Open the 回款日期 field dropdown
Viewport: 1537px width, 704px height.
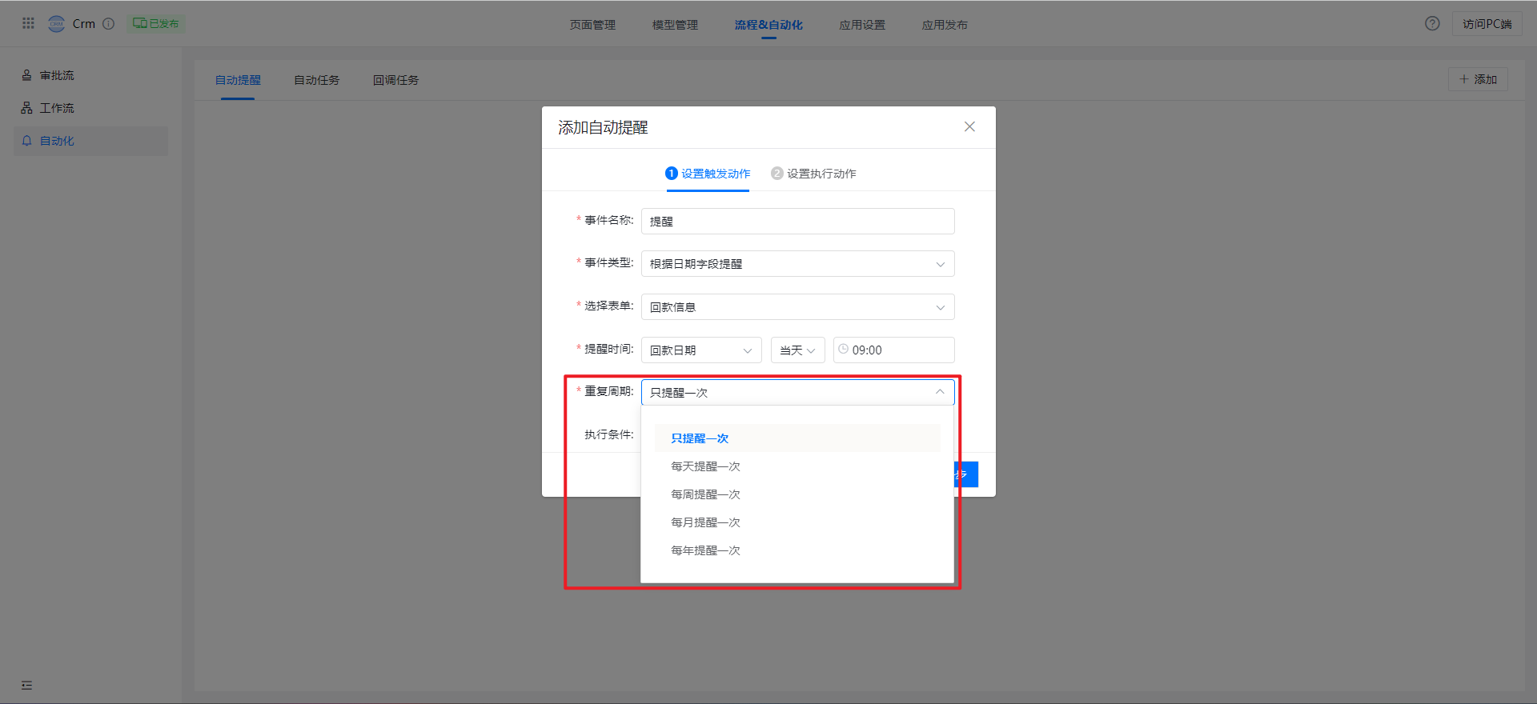point(701,350)
